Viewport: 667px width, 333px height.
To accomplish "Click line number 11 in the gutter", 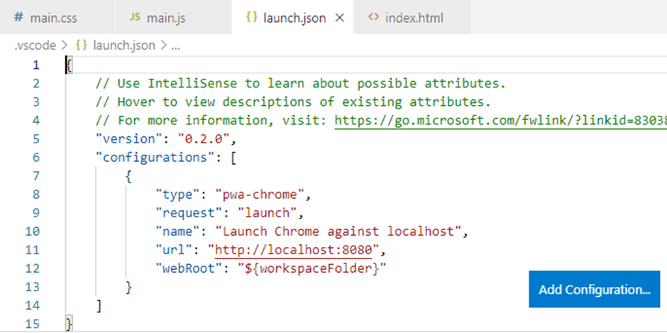I will pyautogui.click(x=32, y=250).
